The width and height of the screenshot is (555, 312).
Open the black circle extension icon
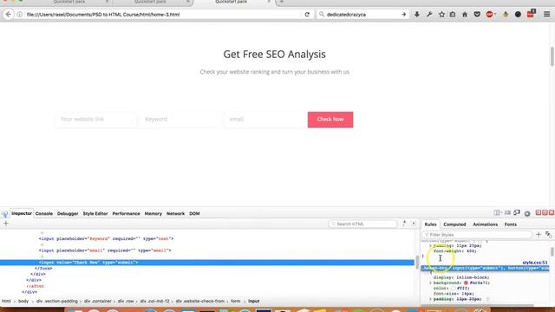518,15
